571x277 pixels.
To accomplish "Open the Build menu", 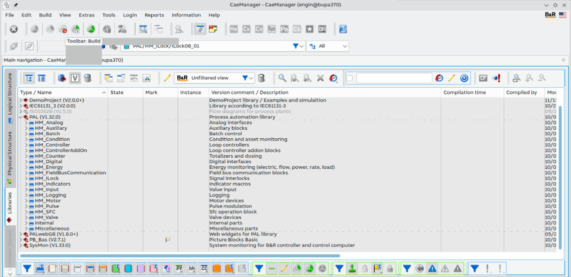I will pyautogui.click(x=45, y=15).
